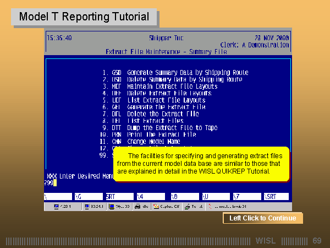This screenshot has height=248, width=330.
Task: Click the Shipper Inc company title
Action: 166,38
